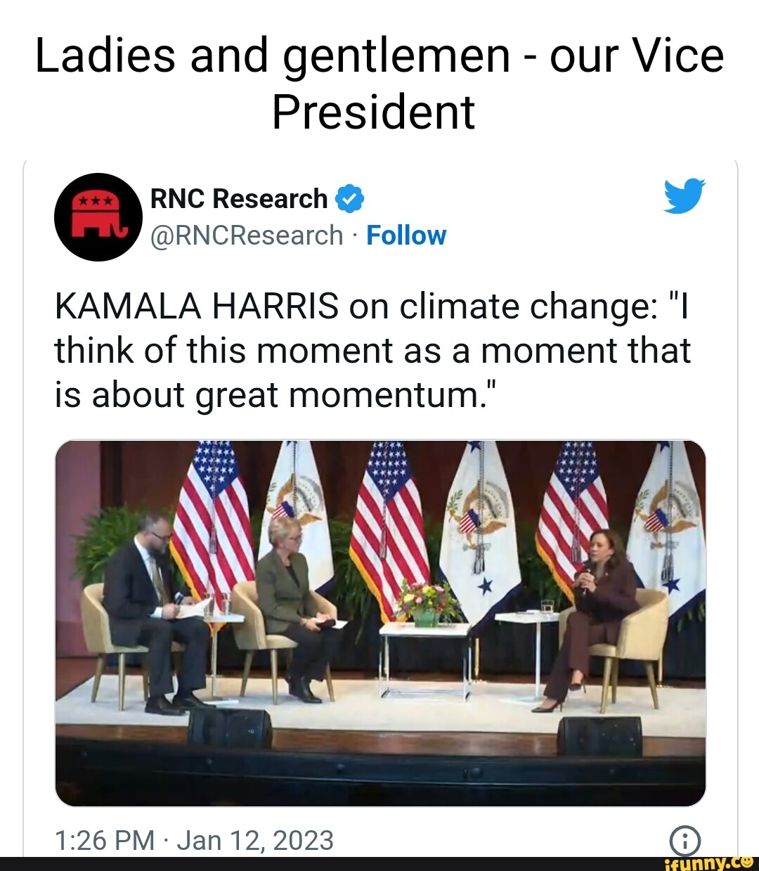Click the Twitter bird logo
The width and height of the screenshot is (759, 871).
point(684,196)
